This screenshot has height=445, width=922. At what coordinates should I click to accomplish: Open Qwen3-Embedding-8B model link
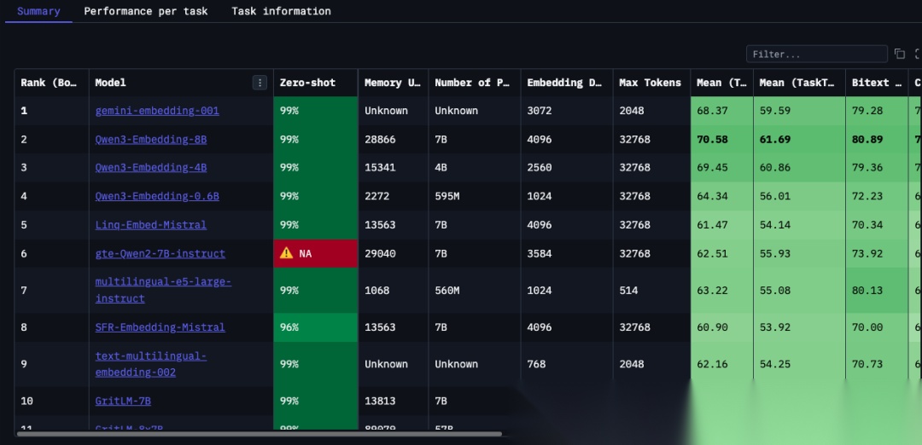click(x=151, y=139)
